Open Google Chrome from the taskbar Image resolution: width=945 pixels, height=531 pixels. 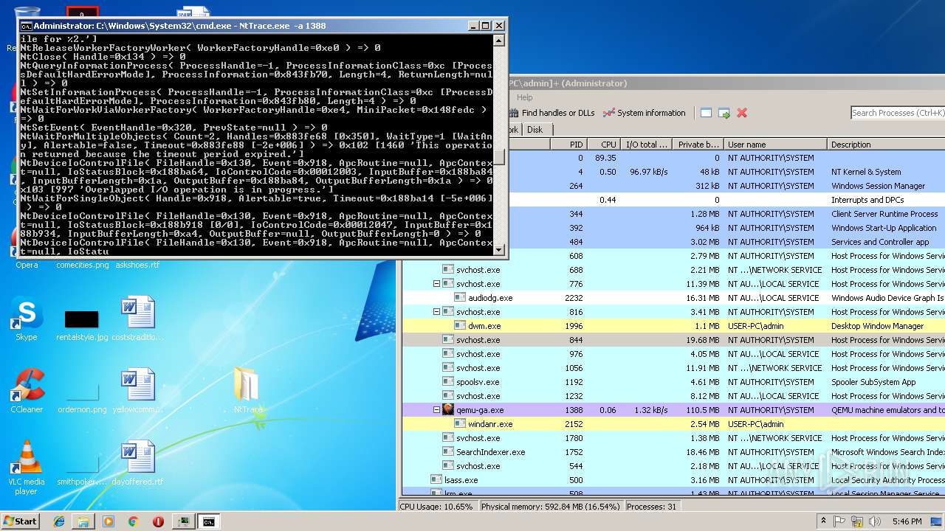133,521
